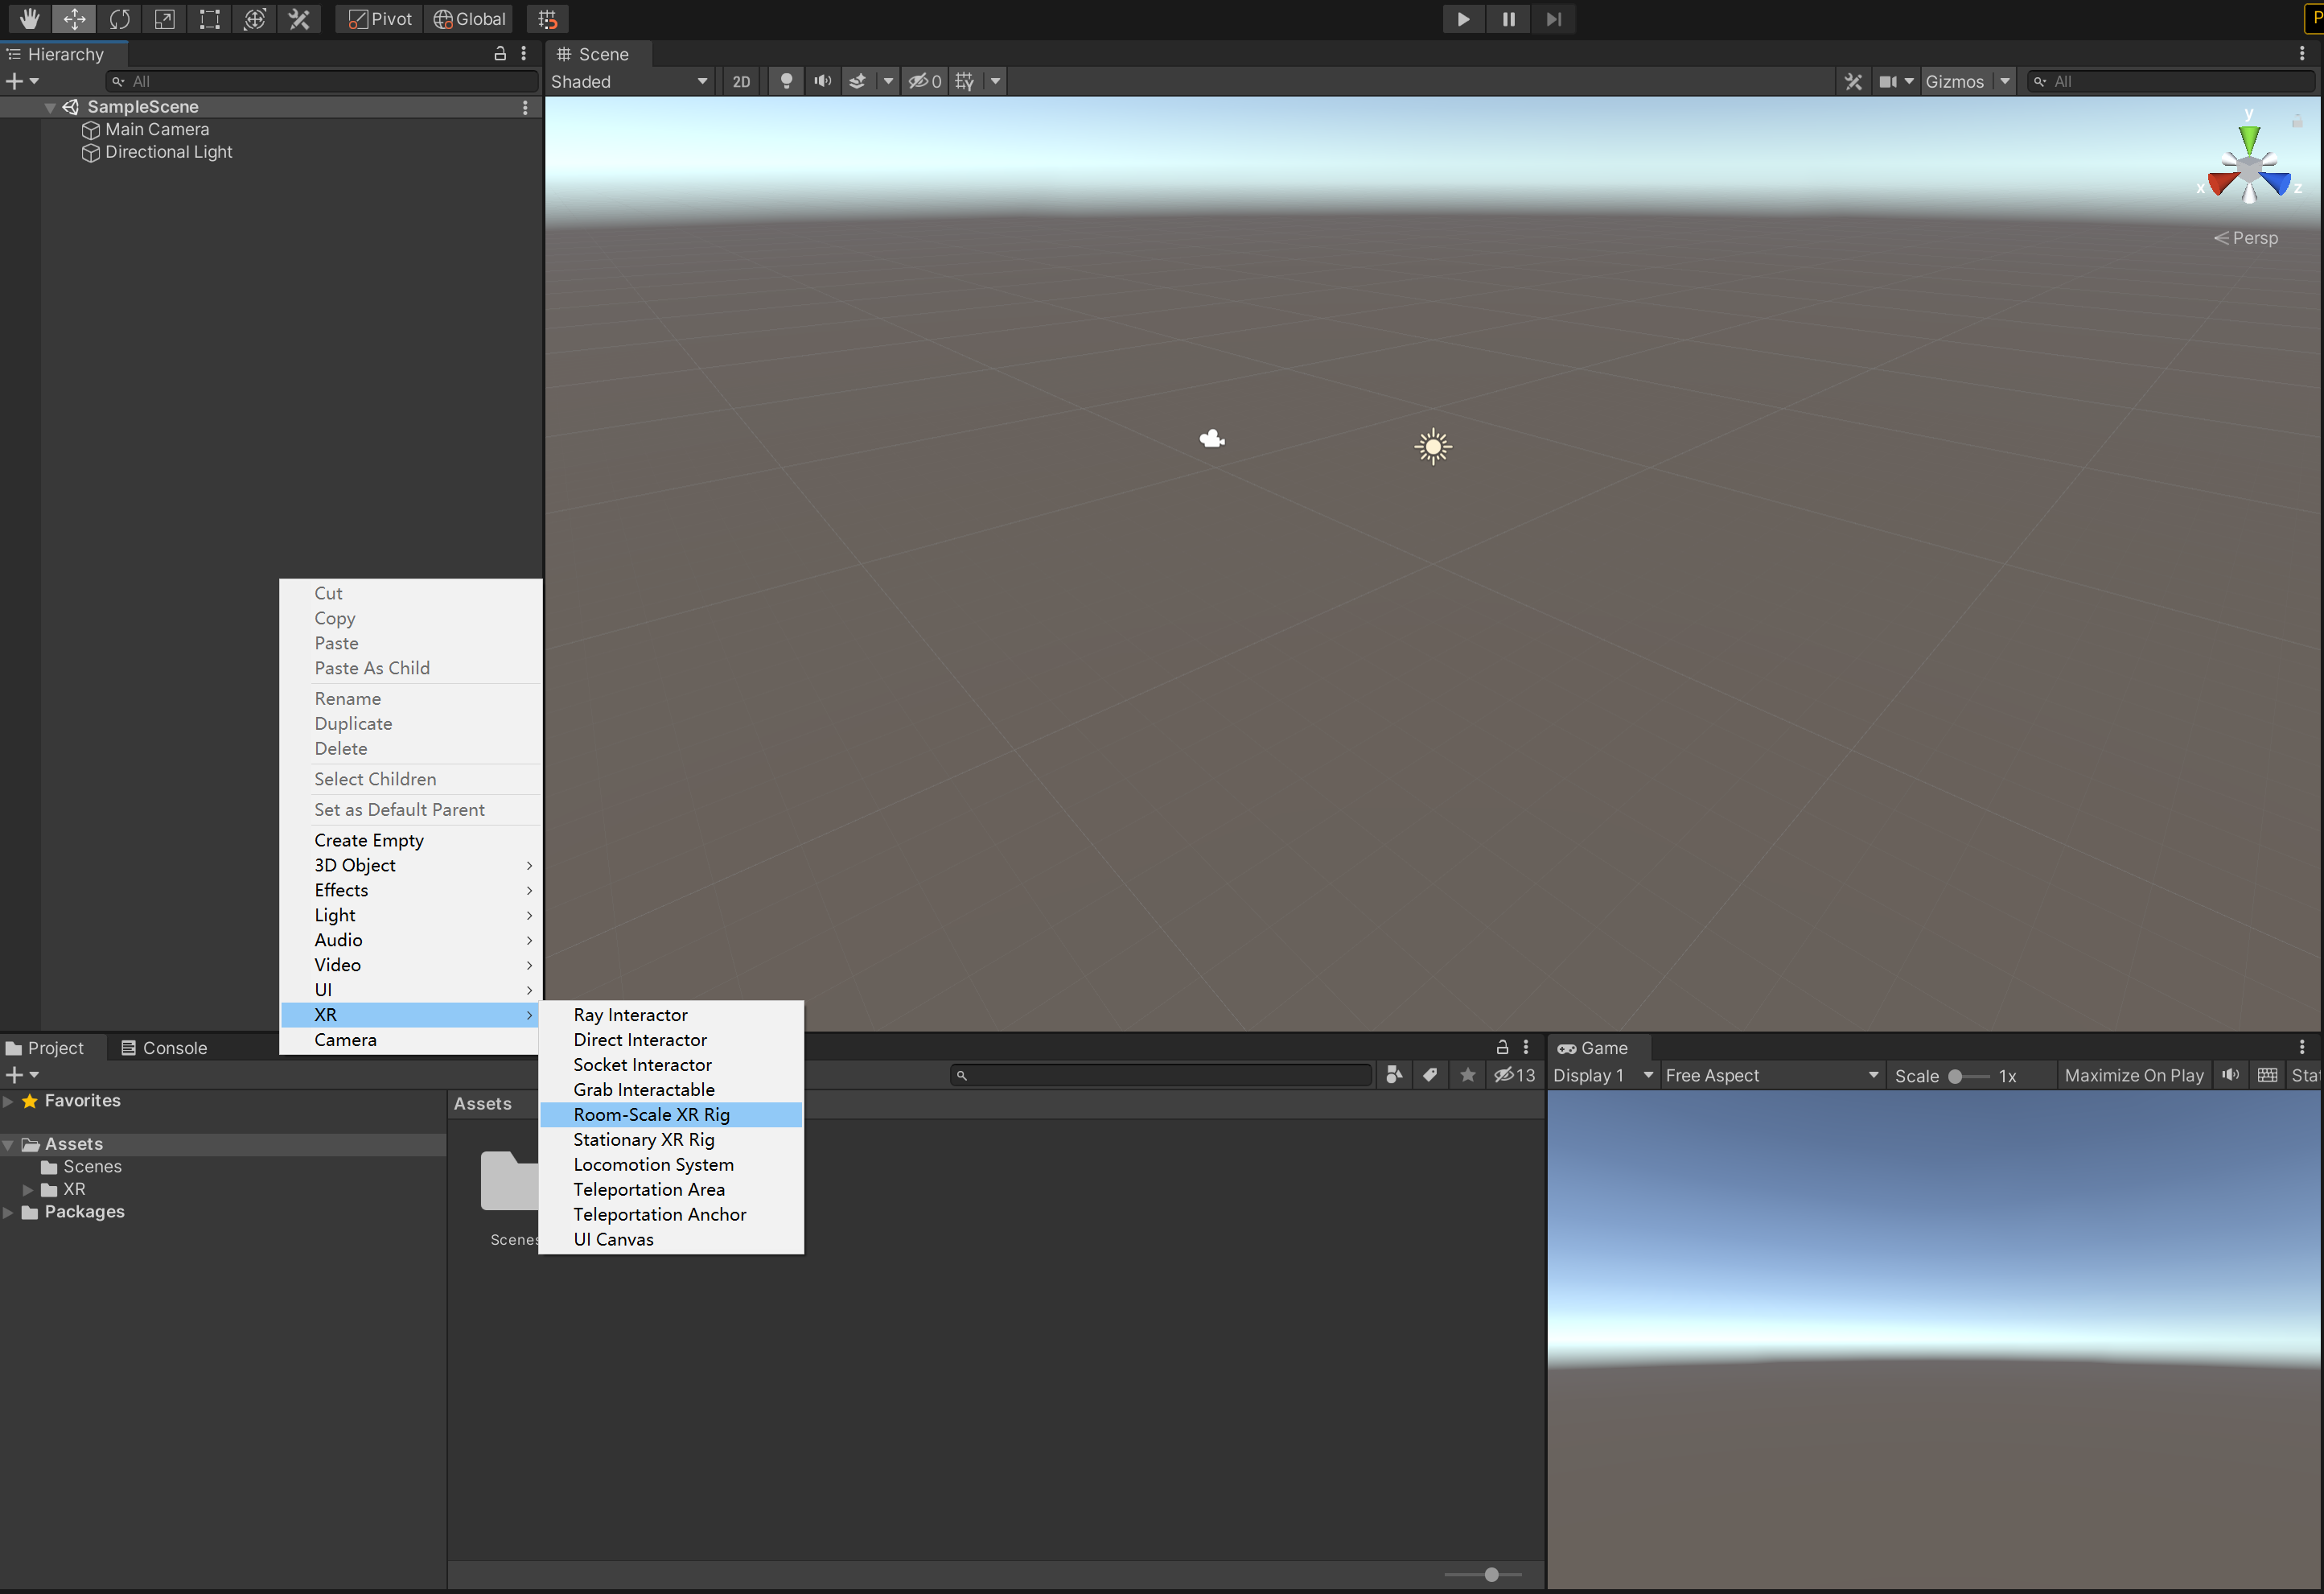Select the Rotate tool
This screenshot has height=1594, width=2324.
119,19
